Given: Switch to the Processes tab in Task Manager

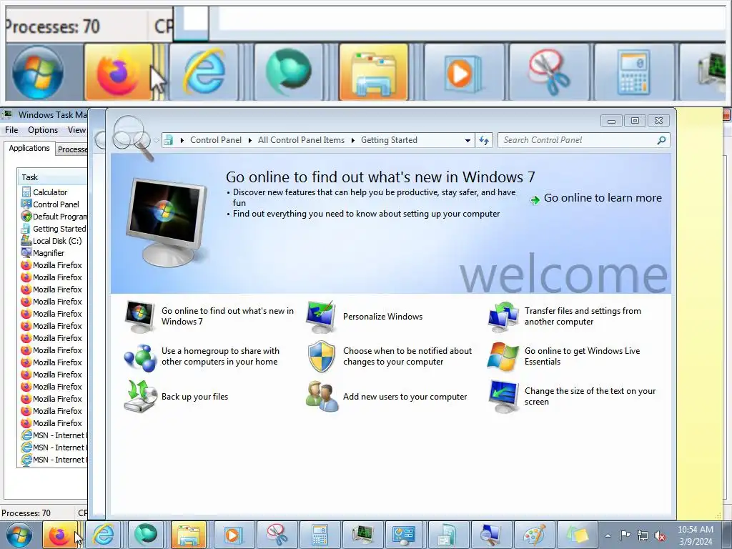Looking at the screenshot, I should [x=71, y=149].
